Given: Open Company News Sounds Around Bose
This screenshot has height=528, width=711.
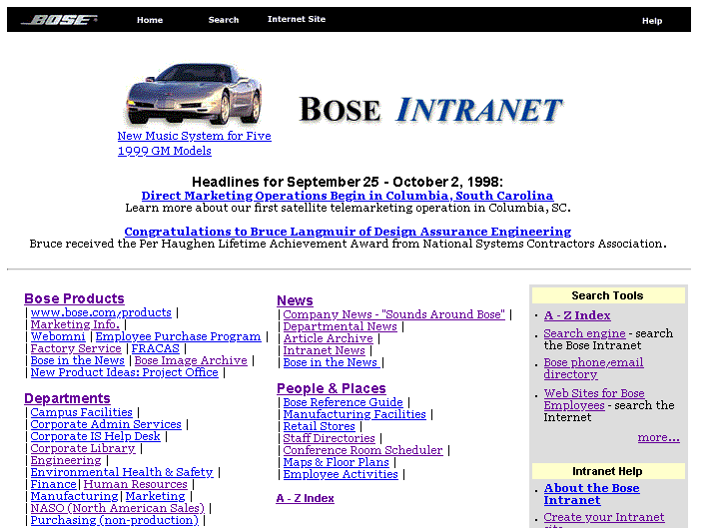Looking at the screenshot, I should (x=393, y=314).
